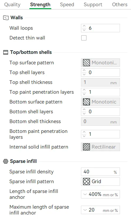The image size is (131, 222).
Task: Click the Sparse infill hexagon icon
Action: pyautogui.click(x=6, y=161)
